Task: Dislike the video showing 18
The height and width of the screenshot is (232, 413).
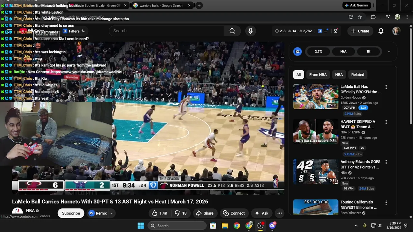Action: (181, 213)
